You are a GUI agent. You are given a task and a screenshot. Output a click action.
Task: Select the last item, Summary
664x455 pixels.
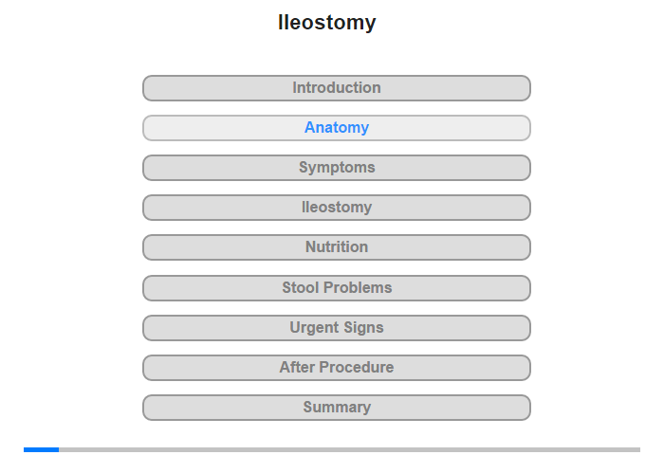[337, 408]
